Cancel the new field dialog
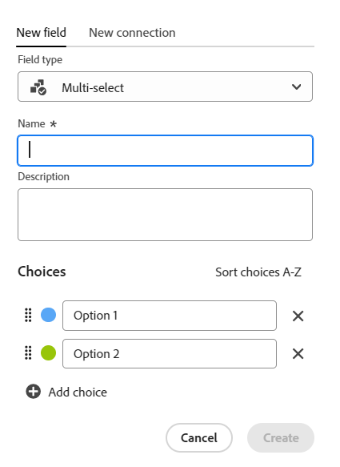 pos(199,438)
